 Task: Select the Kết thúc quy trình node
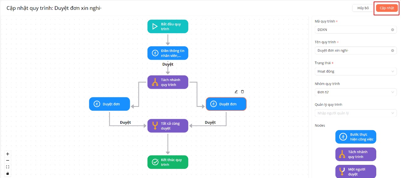point(168,162)
